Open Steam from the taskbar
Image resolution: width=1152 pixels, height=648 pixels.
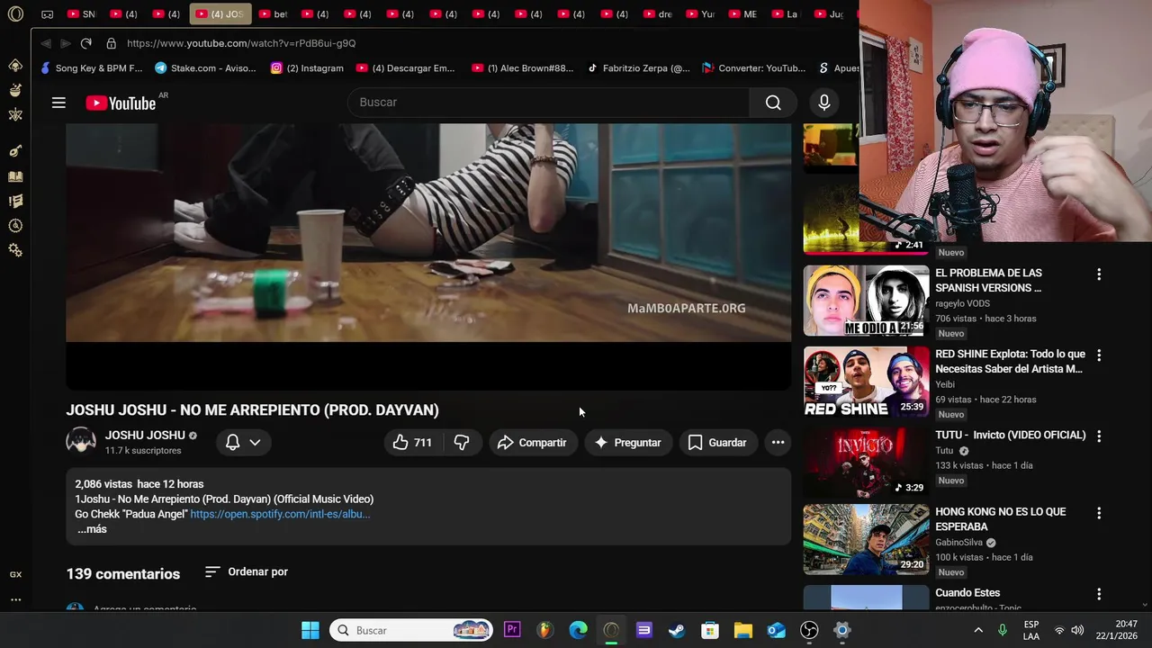point(677,630)
